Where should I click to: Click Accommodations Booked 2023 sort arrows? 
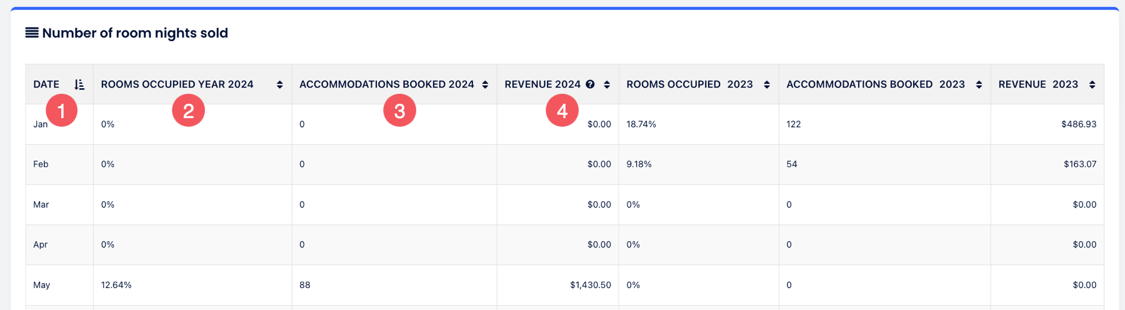979,84
